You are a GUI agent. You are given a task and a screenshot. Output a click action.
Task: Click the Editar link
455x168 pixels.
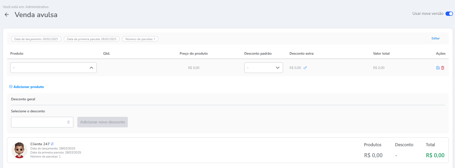[435, 38]
